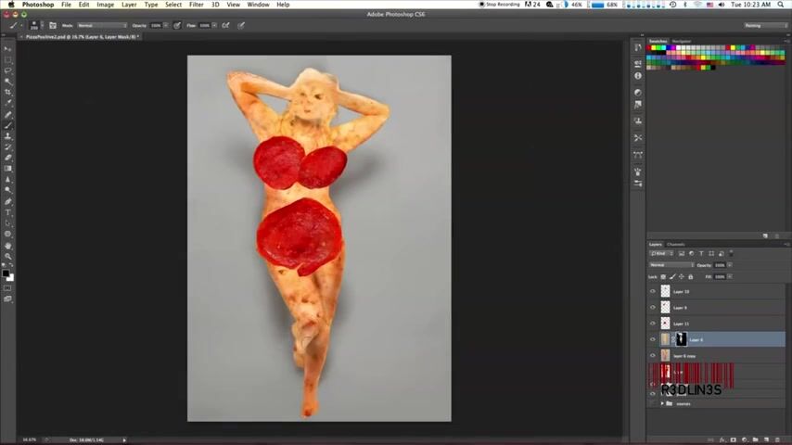Toggle visibility of Layer 9
The image size is (792, 445).
pyautogui.click(x=653, y=308)
